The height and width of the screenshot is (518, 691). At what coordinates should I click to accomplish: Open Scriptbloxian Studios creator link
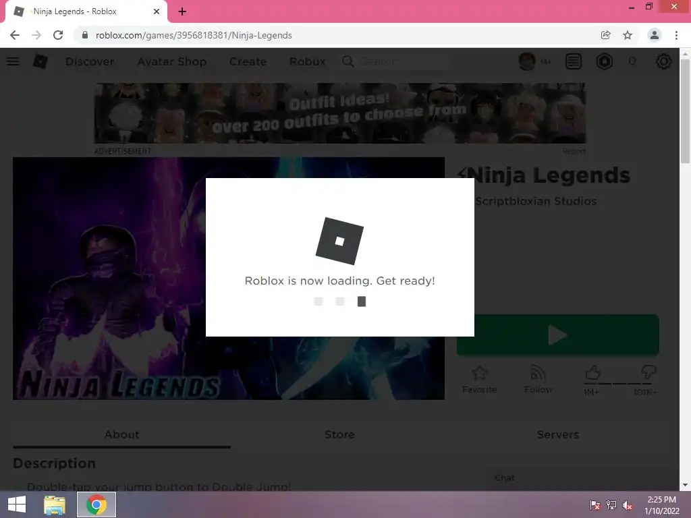[x=535, y=201]
